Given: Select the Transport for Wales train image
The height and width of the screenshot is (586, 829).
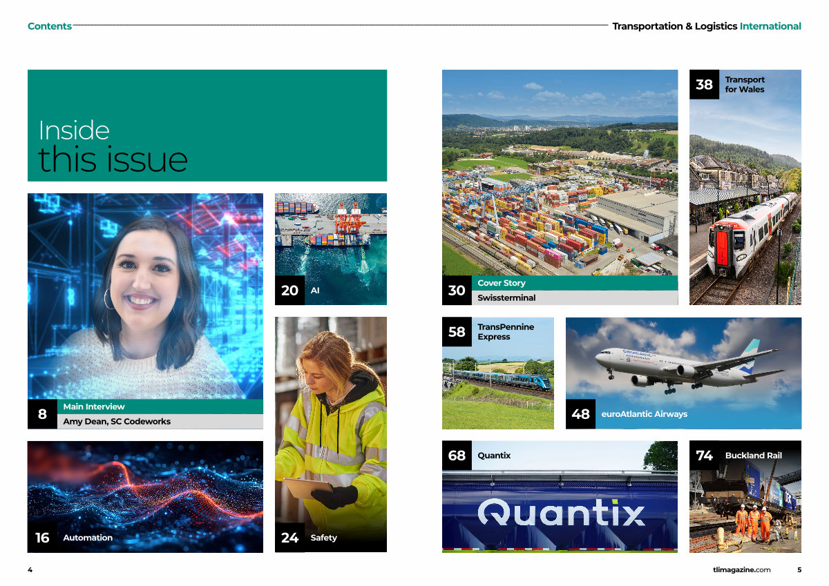Looking at the screenshot, I should (745, 187).
